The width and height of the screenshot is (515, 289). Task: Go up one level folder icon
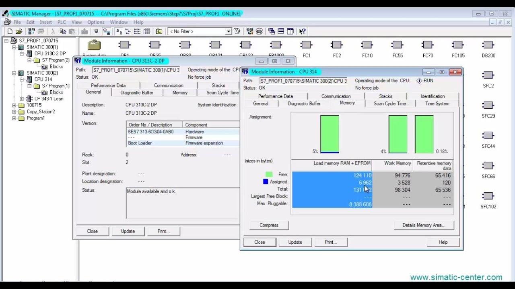[x=159, y=31]
